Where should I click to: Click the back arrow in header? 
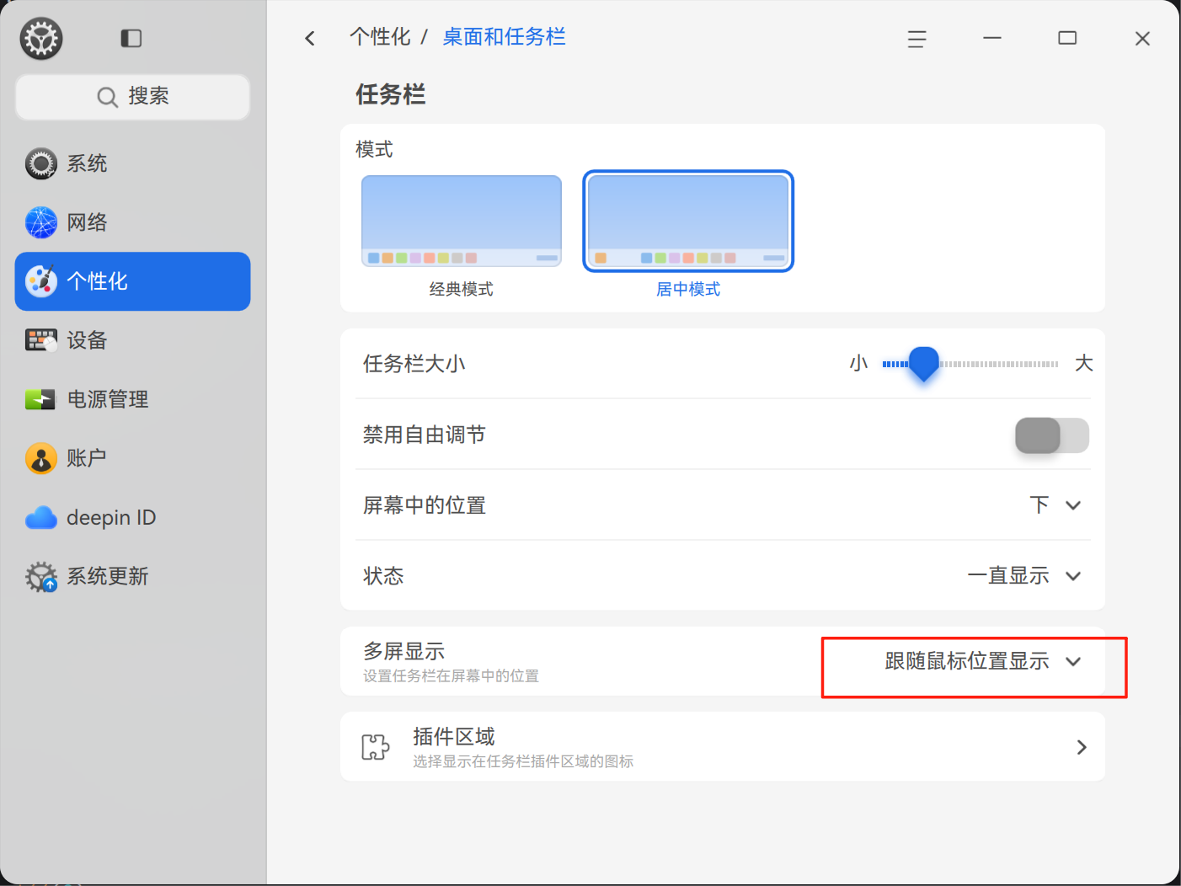pyautogui.click(x=310, y=38)
